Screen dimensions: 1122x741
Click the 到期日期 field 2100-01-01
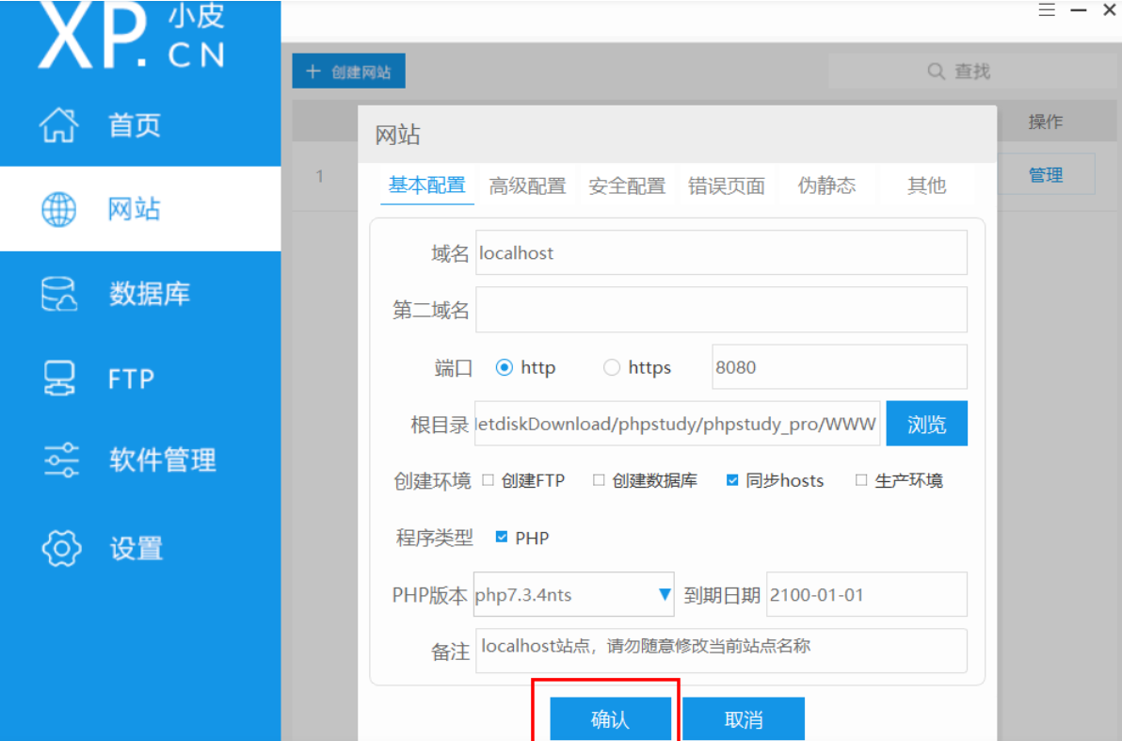coord(867,594)
